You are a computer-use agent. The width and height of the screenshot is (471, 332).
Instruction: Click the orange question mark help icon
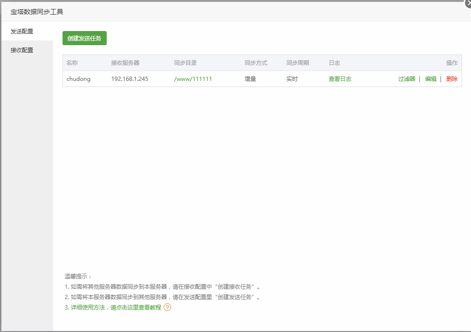pyautogui.click(x=167, y=308)
